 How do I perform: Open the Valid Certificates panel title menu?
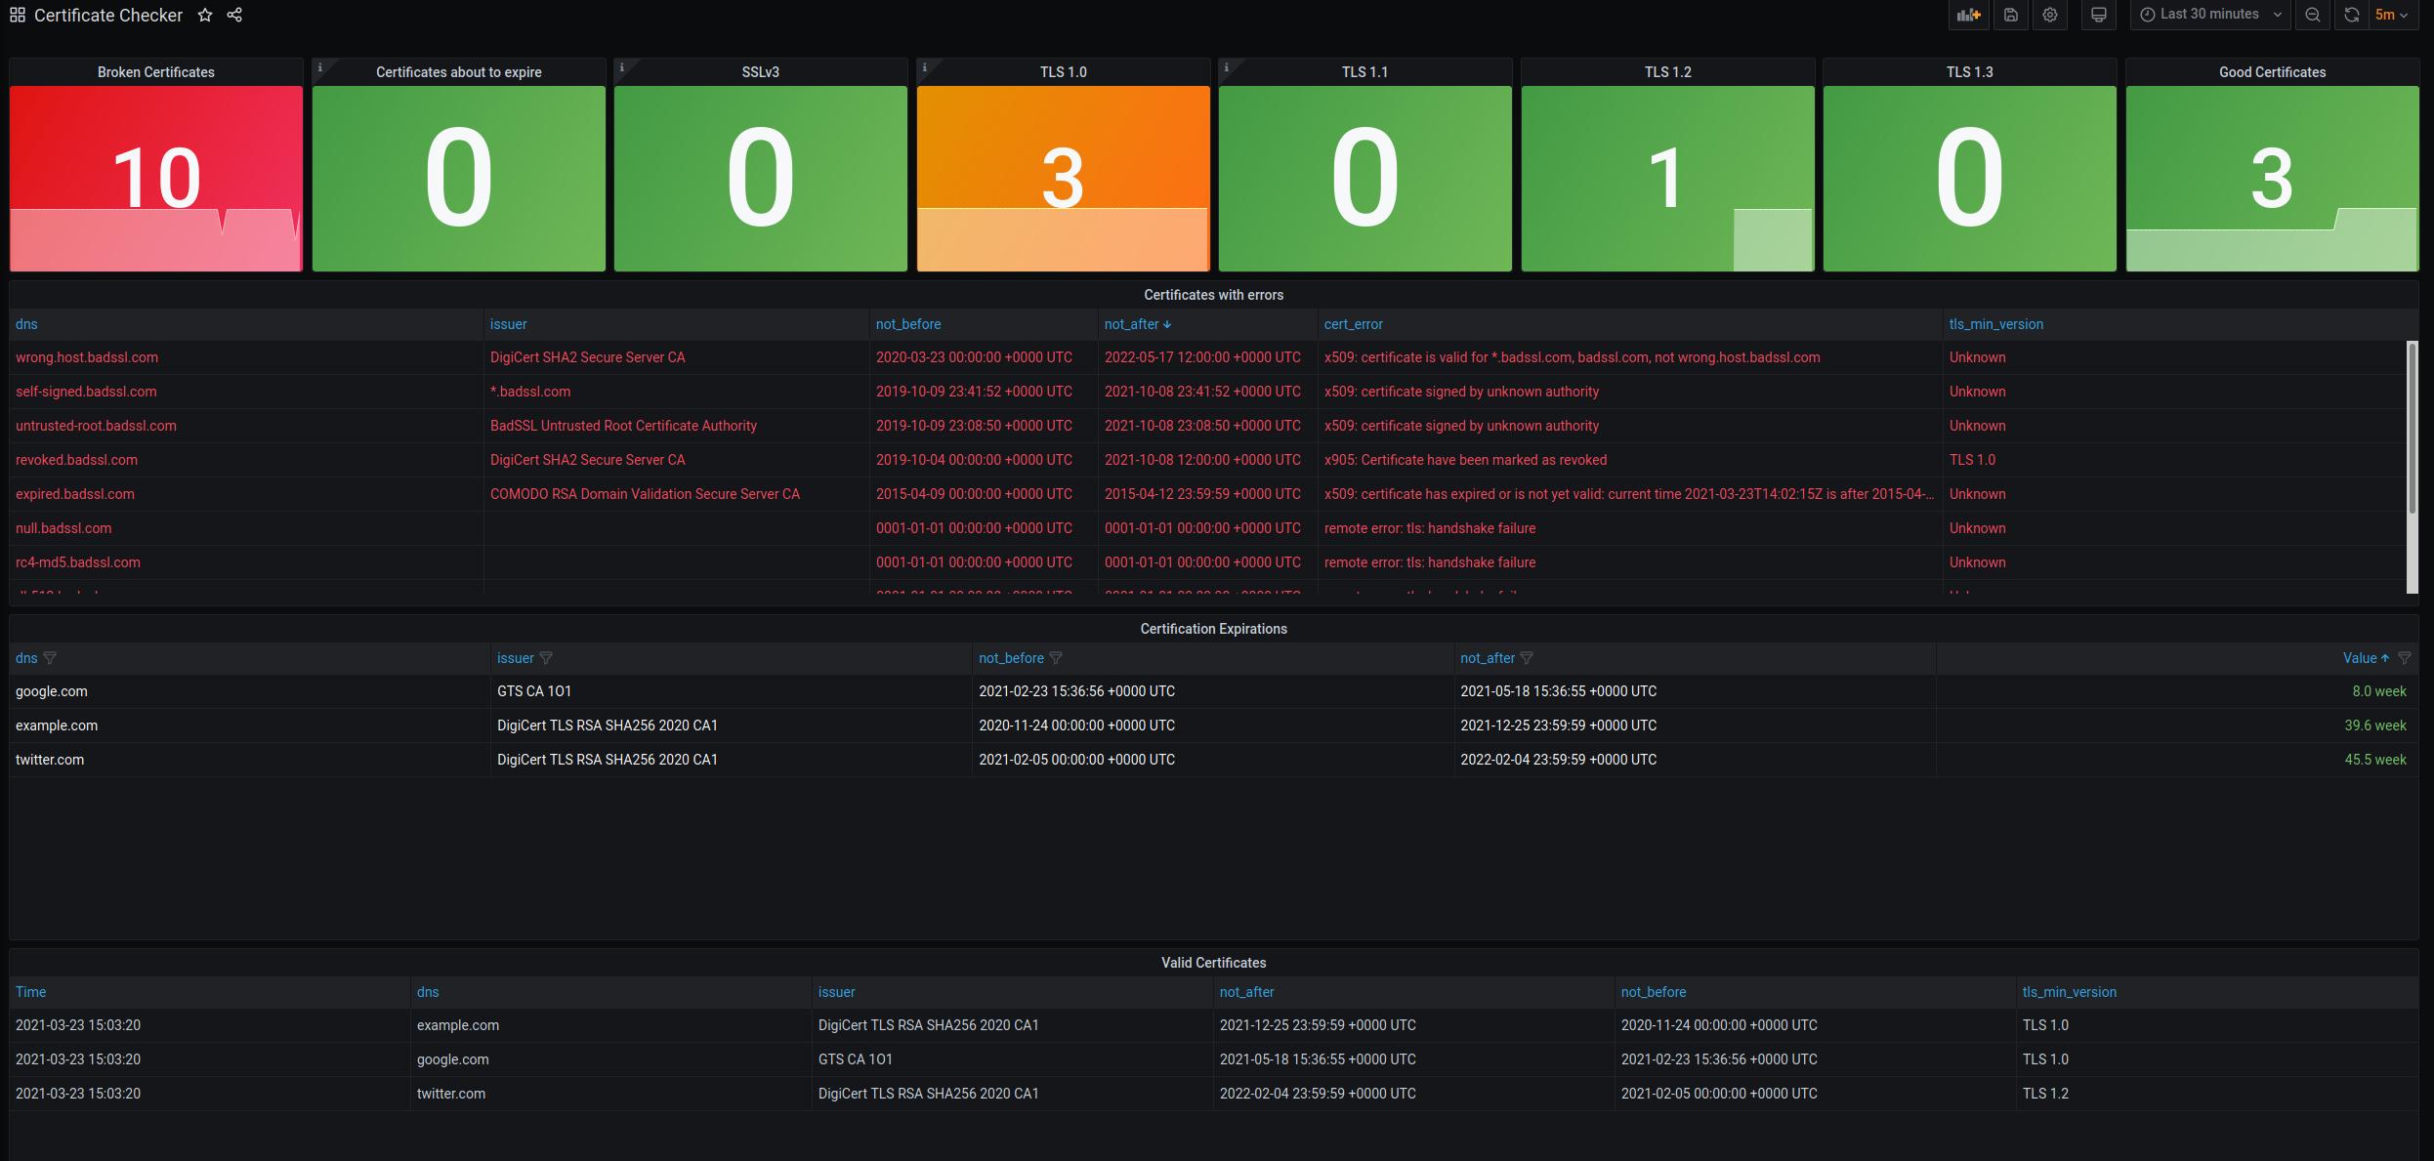1213,963
